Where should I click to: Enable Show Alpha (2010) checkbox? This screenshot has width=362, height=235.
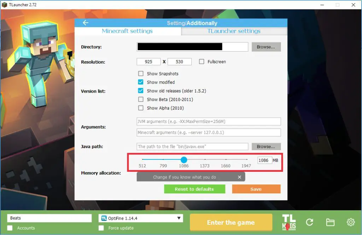pyautogui.click(x=141, y=108)
